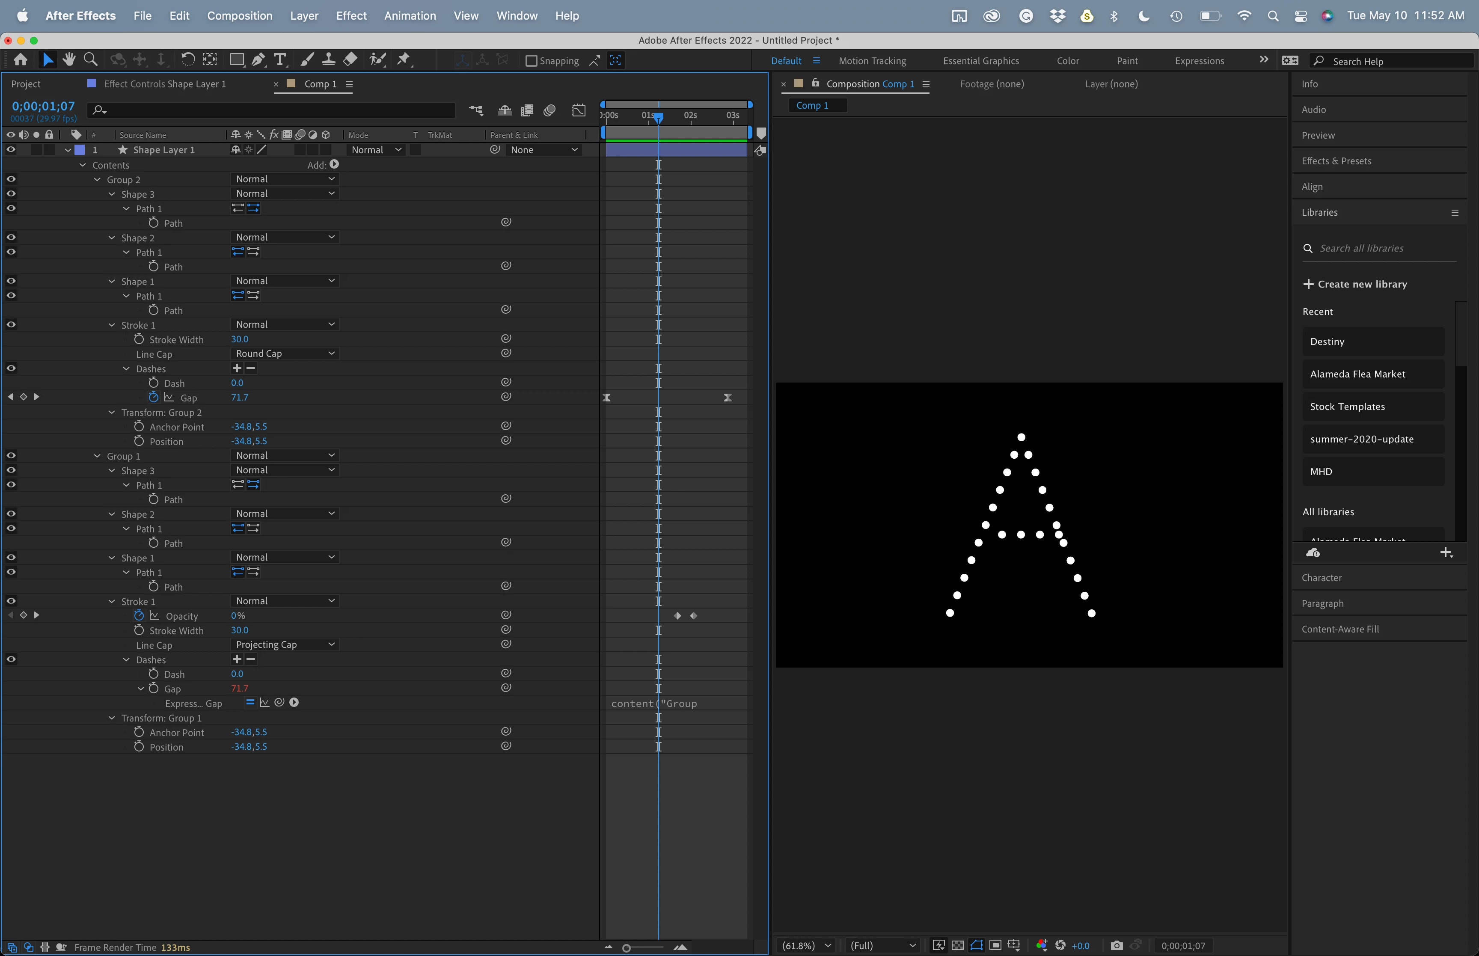The width and height of the screenshot is (1479, 956).
Task: Hide Shape Layer 1 with eye toggle
Action: tap(11, 150)
